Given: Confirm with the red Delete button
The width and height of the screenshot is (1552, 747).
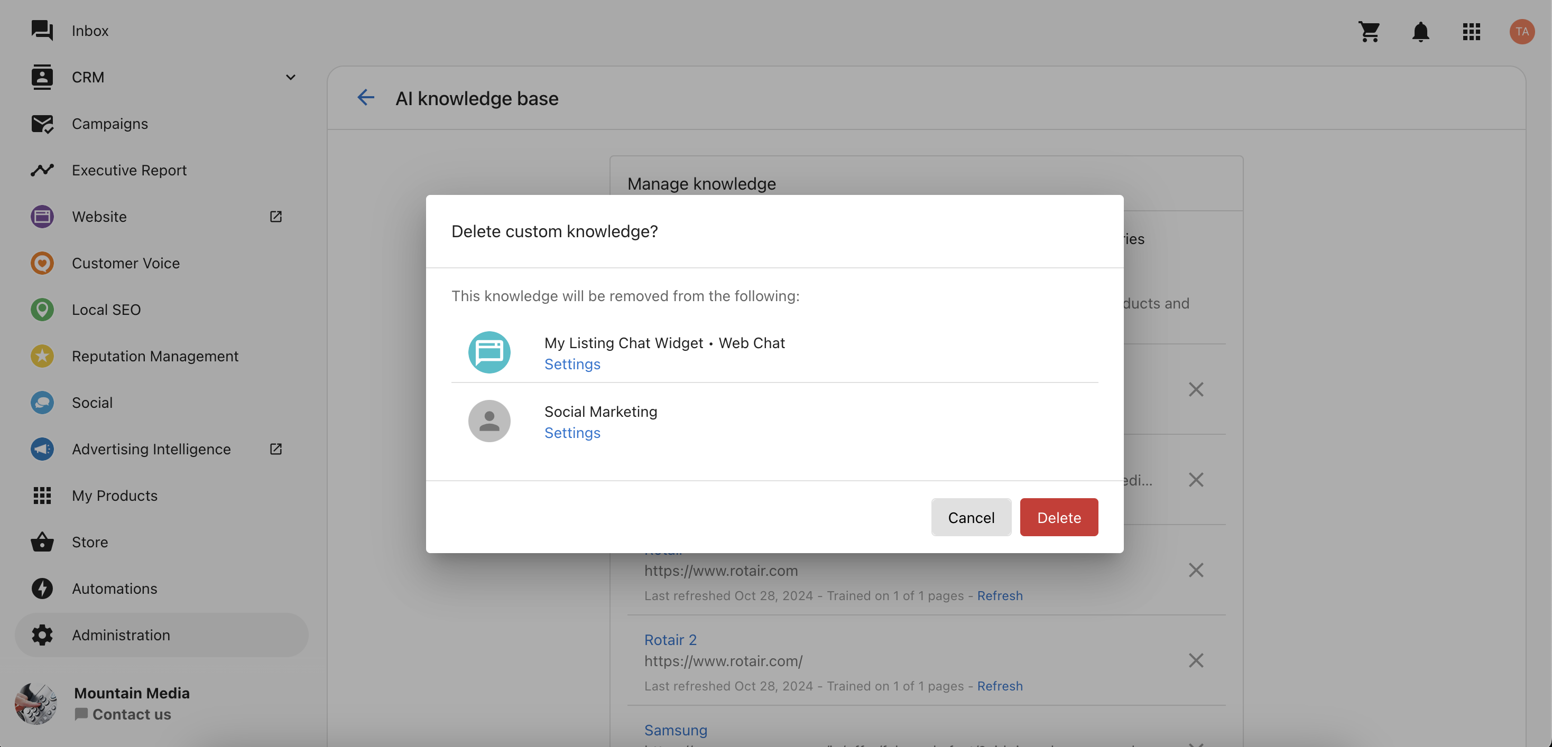Looking at the screenshot, I should pyautogui.click(x=1059, y=517).
